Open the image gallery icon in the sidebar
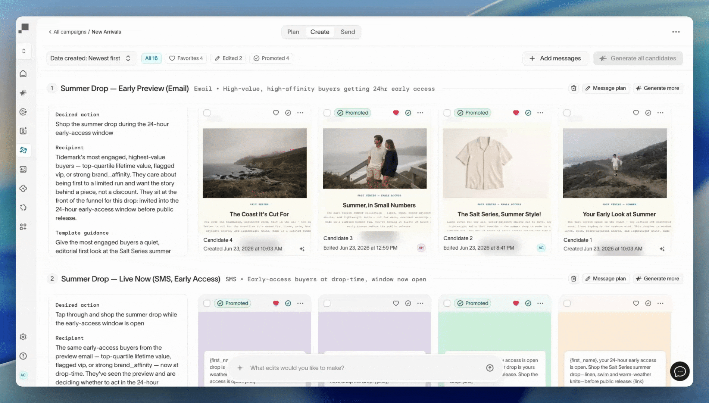Screen dimensions: 709x403 [x=23, y=169]
